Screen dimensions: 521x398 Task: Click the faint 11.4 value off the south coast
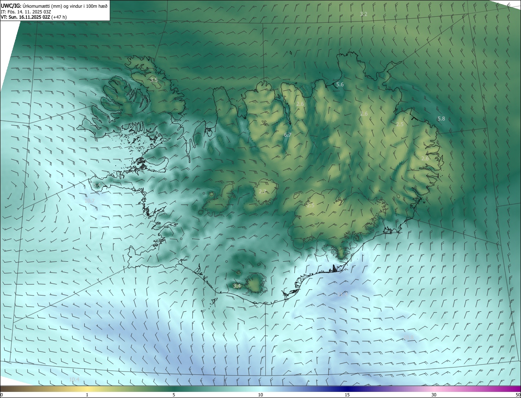[x=342, y=294]
